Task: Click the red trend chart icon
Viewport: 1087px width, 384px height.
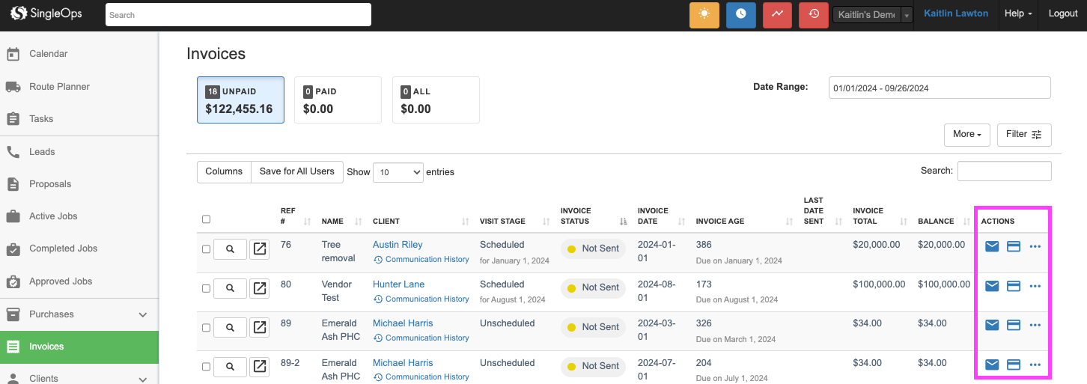Action: (777, 15)
